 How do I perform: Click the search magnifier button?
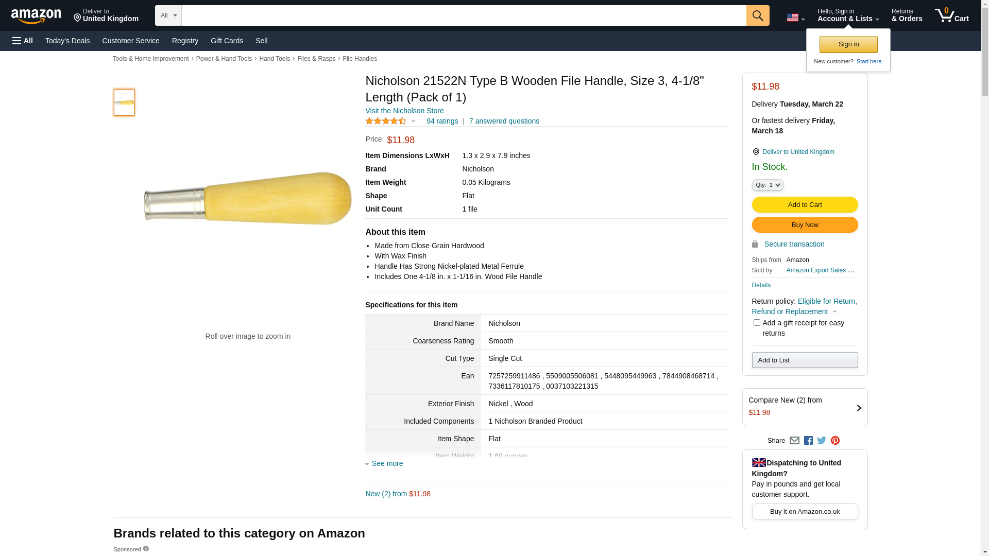pos(758,15)
